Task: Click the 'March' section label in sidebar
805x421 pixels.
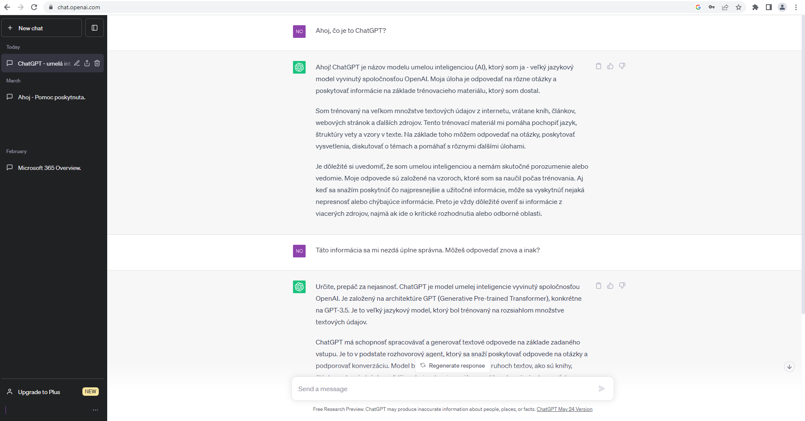Action: pyautogui.click(x=13, y=81)
